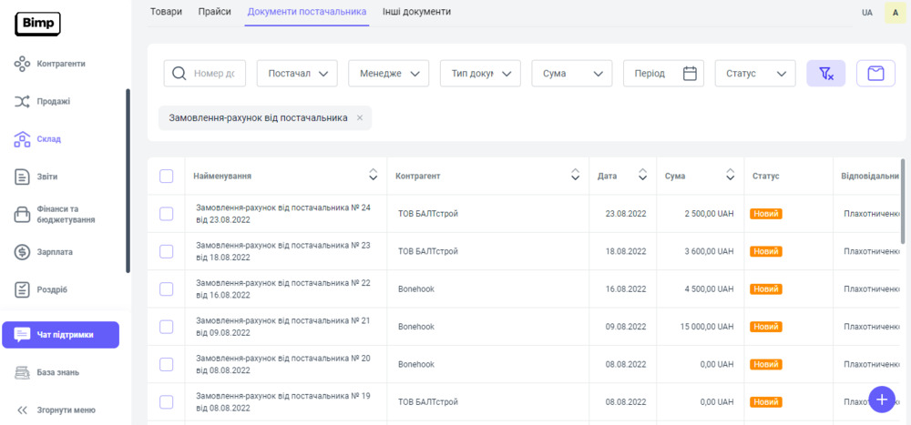Image resolution: width=911 pixels, height=425 pixels.
Task: Open the Звіти sidebar section
Action: click(46, 177)
